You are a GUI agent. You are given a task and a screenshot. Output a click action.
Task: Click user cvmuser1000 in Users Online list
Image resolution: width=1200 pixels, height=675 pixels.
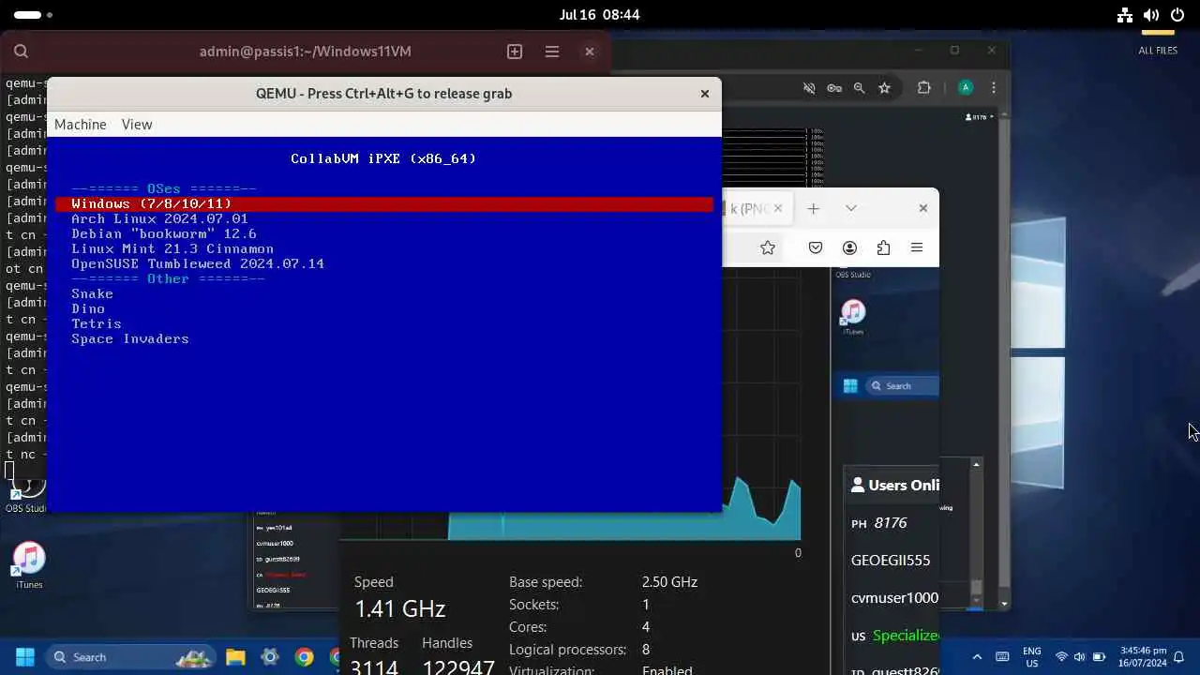click(x=894, y=597)
